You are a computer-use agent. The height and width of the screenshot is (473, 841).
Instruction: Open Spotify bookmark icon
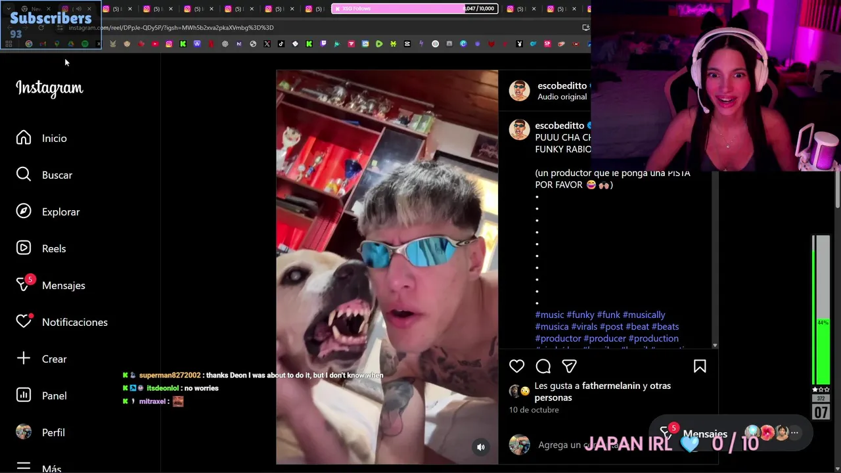[x=85, y=44]
